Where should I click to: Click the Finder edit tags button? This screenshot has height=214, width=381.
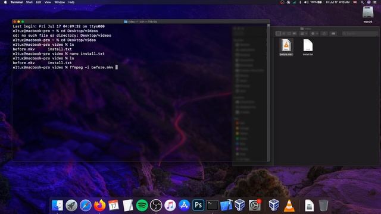click(333, 33)
